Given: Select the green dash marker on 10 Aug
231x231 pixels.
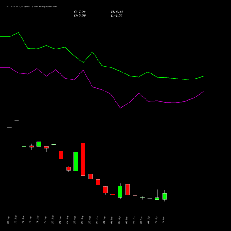Looking at the screenshot, I should (17, 120).
